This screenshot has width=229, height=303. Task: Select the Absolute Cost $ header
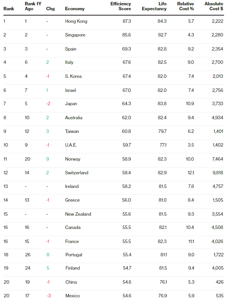214,6
